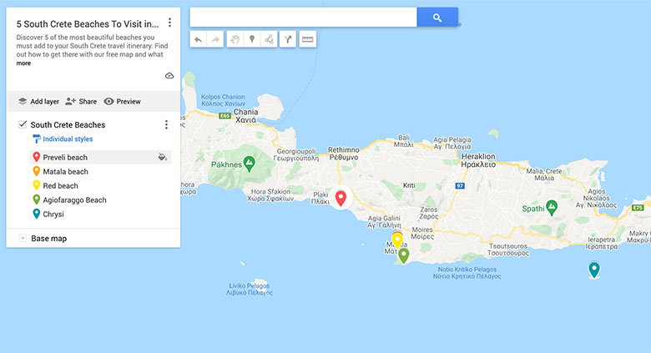
Task: Select the hand pan tool
Action: click(x=235, y=39)
